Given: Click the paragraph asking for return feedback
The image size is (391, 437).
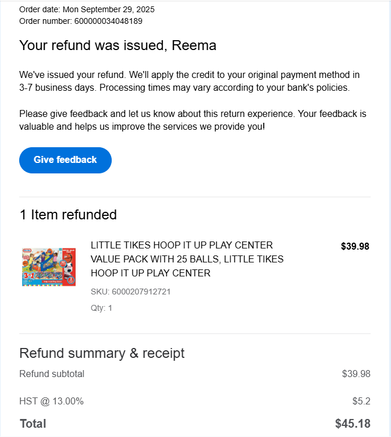Looking at the screenshot, I should point(193,119).
